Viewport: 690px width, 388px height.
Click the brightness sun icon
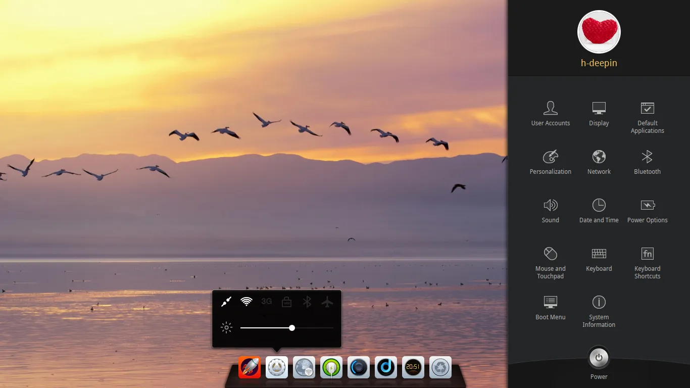(226, 328)
